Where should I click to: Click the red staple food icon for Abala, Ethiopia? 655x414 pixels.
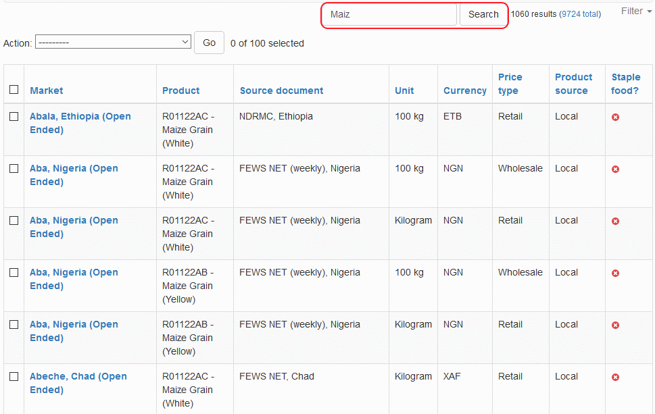[615, 118]
